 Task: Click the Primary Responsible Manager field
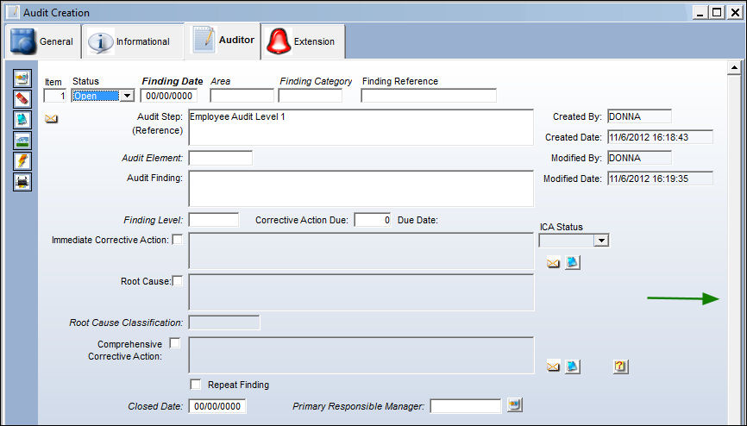coord(466,406)
